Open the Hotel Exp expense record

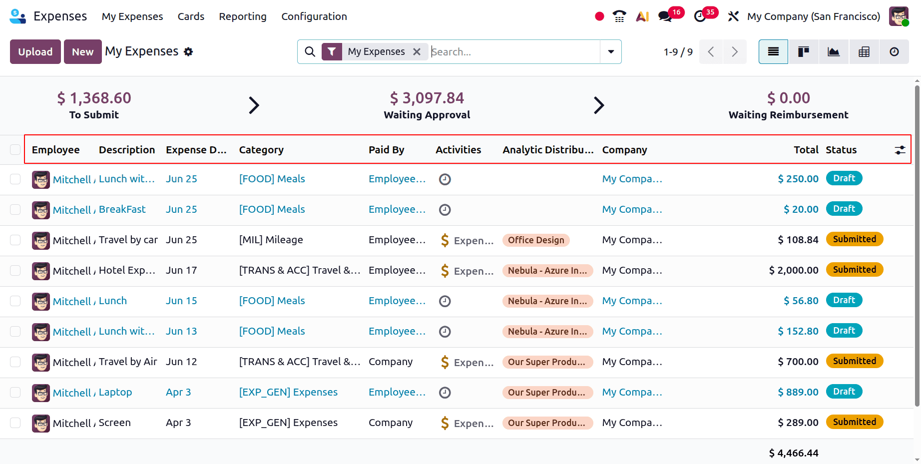[127, 271]
